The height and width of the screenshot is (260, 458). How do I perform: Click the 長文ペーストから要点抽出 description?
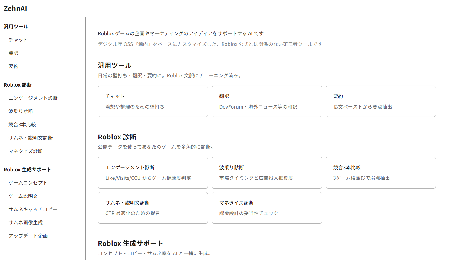[363, 107]
